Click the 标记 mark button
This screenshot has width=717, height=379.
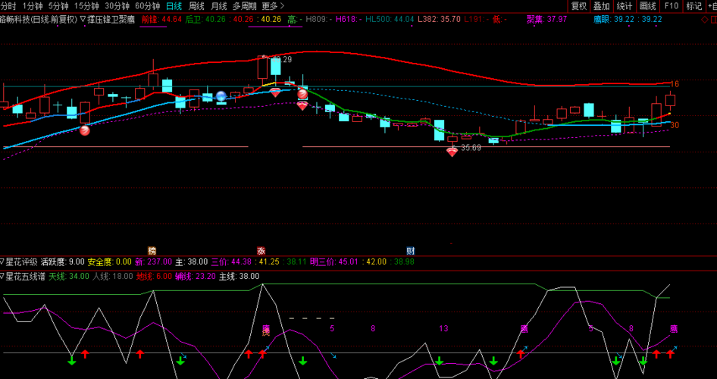[x=694, y=6]
